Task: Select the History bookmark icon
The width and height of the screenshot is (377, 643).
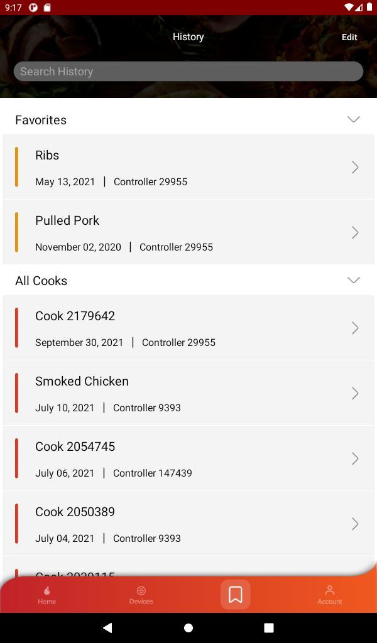Action: [x=236, y=595]
